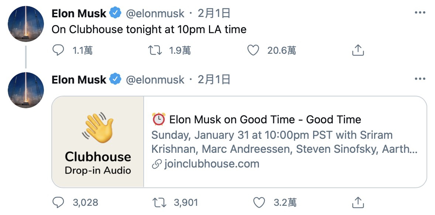Click @elonmusk handle on second tweet

[155, 80]
